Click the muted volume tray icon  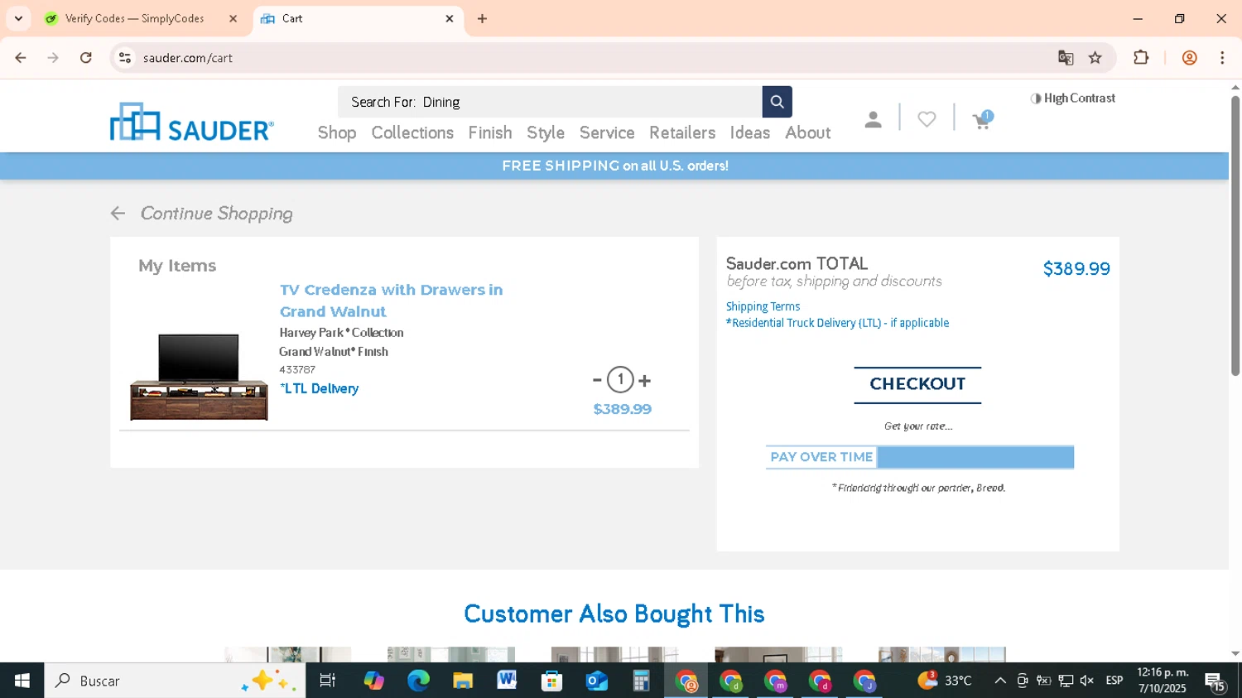click(1087, 681)
